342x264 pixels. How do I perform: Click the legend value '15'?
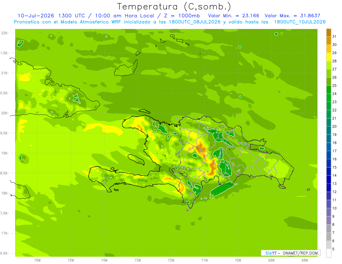(x=334, y=167)
